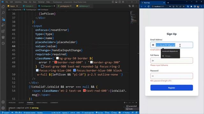Change indentation via Spaces: 2 status item
This screenshot has height=114, width=204.
pyautogui.click(x=65, y=113)
